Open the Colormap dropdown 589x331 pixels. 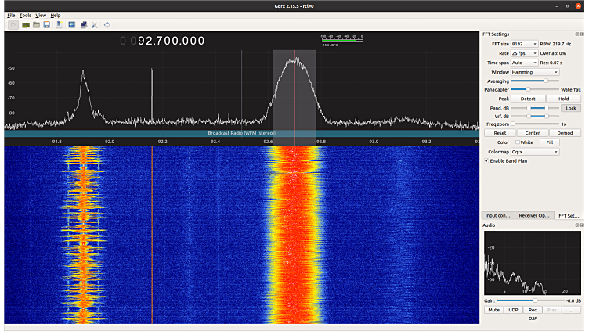(535, 152)
